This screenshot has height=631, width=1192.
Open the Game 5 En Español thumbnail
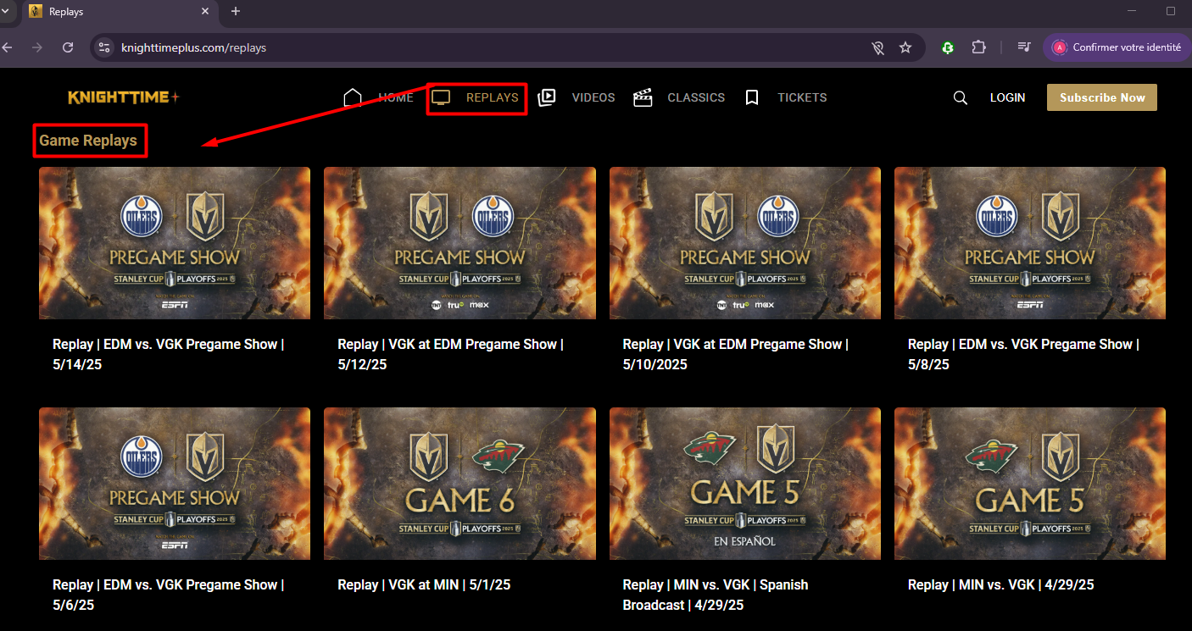click(x=745, y=484)
